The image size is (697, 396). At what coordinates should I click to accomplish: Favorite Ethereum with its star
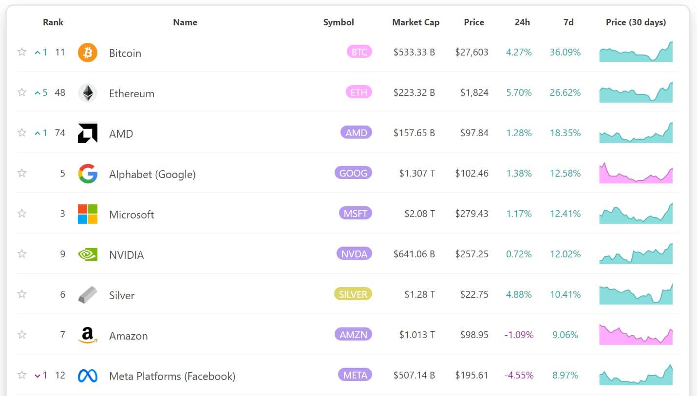[x=22, y=92]
